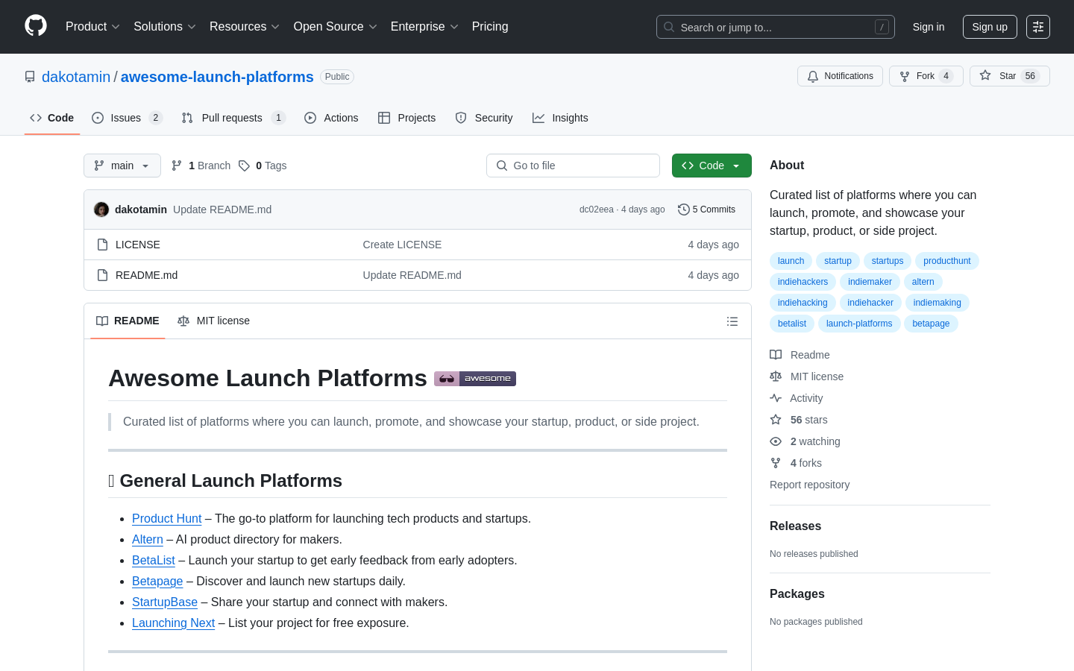Viewport: 1074px width, 671px height.
Task: Open the LICENSE file
Action: point(138,245)
